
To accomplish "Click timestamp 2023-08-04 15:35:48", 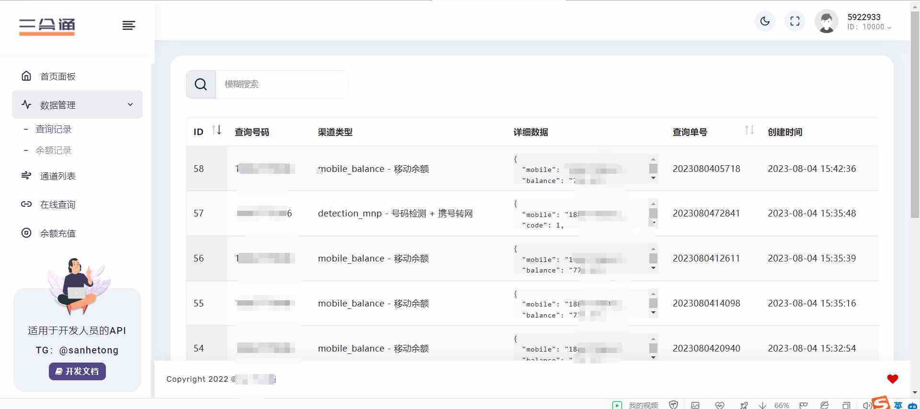I will point(812,213).
